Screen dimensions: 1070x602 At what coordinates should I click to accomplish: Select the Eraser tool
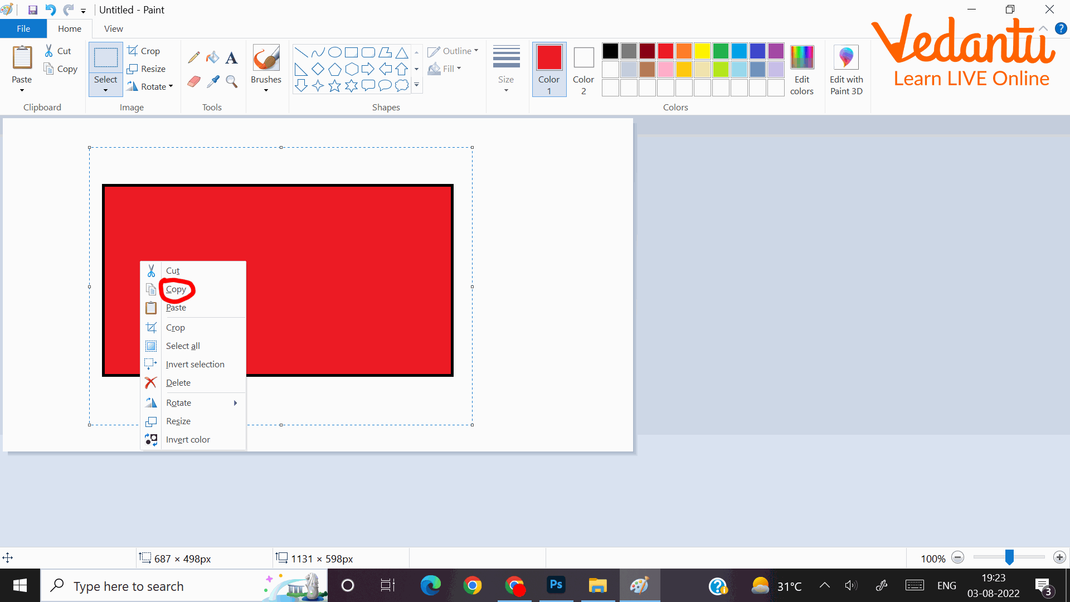(x=193, y=82)
